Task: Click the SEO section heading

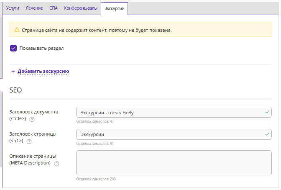Action: coord(15,90)
